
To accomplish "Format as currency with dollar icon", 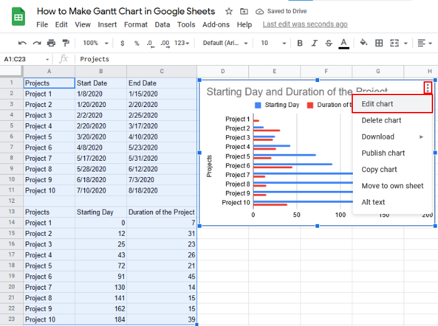I will point(122,43).
